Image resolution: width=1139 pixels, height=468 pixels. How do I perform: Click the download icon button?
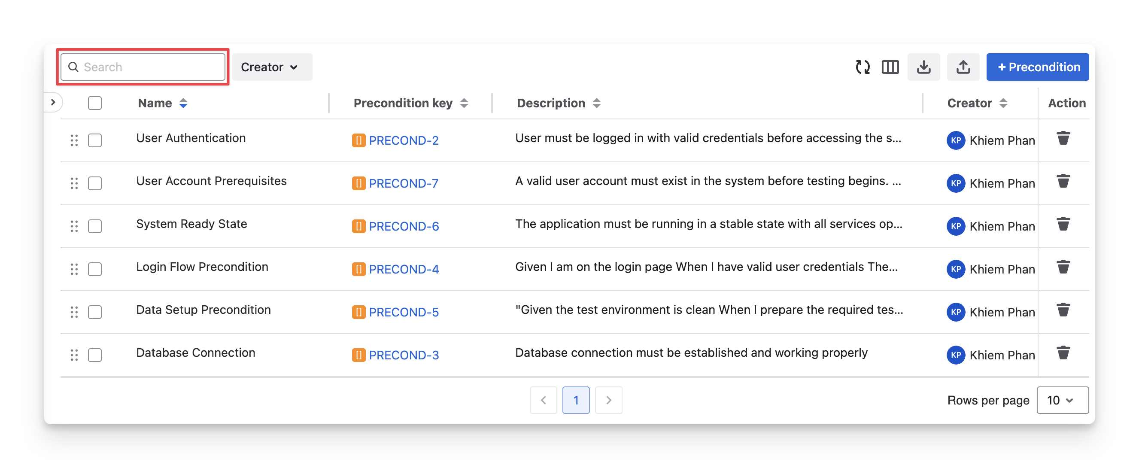coord(923,67)
